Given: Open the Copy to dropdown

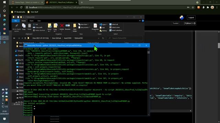Looking at the screenshot, I should (x=55, y=28).
